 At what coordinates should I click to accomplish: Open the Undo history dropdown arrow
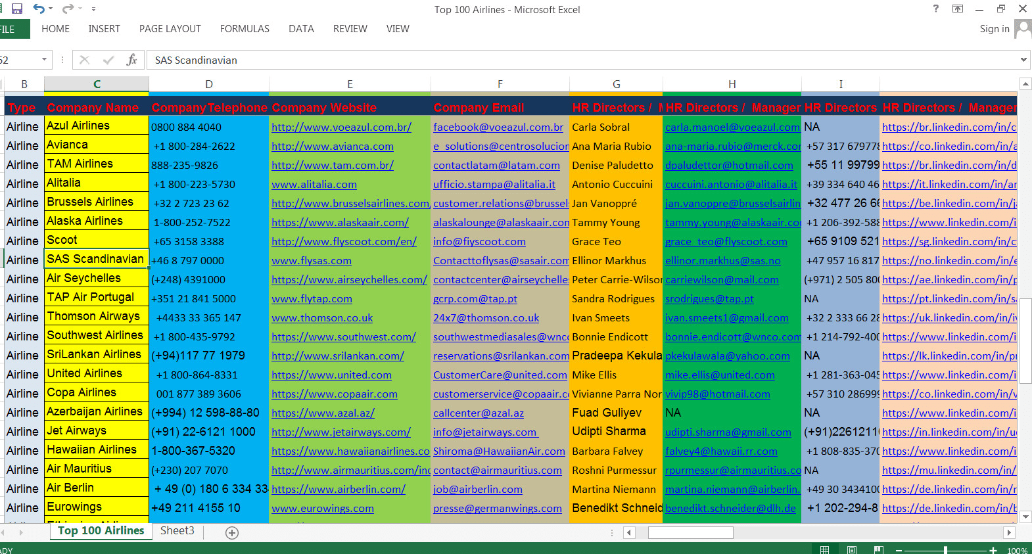(51, 9)
